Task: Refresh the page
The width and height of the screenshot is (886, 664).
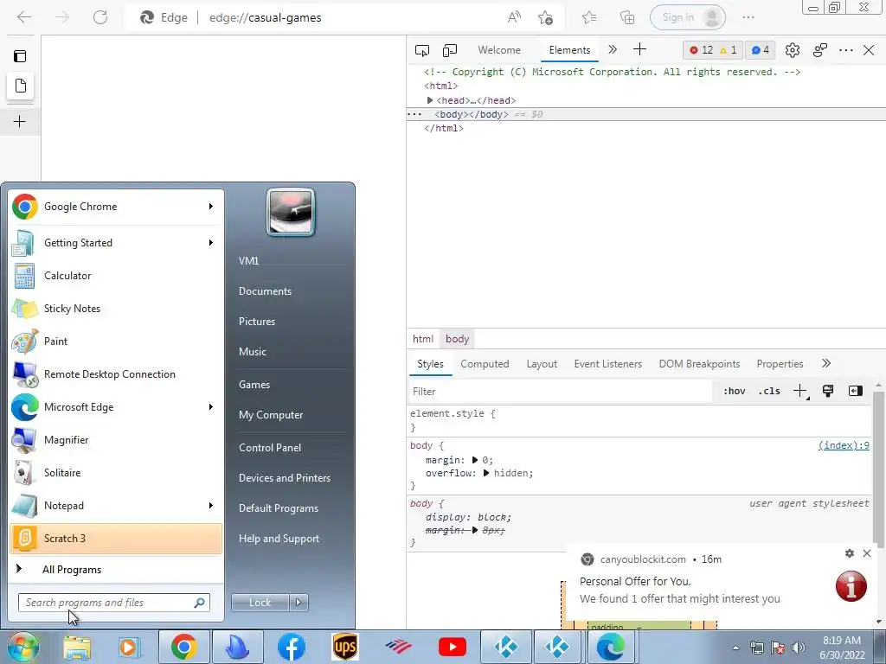Action: coord(100,17)
